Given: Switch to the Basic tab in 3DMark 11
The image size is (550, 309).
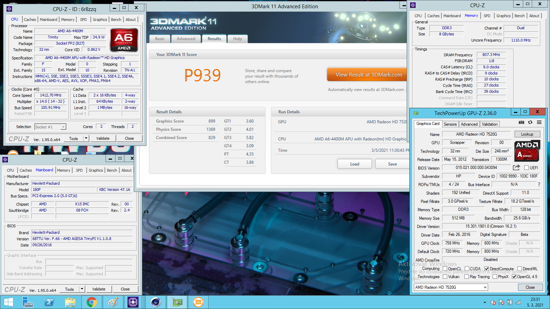Looking at the screenshot, I should pyautogui.click(x=160, y=39).
